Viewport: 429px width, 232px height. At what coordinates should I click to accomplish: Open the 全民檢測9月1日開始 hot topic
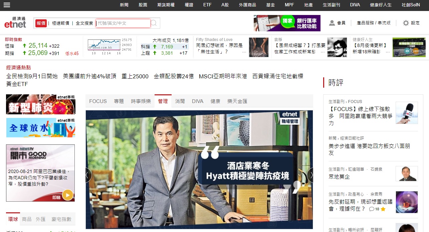32,76
